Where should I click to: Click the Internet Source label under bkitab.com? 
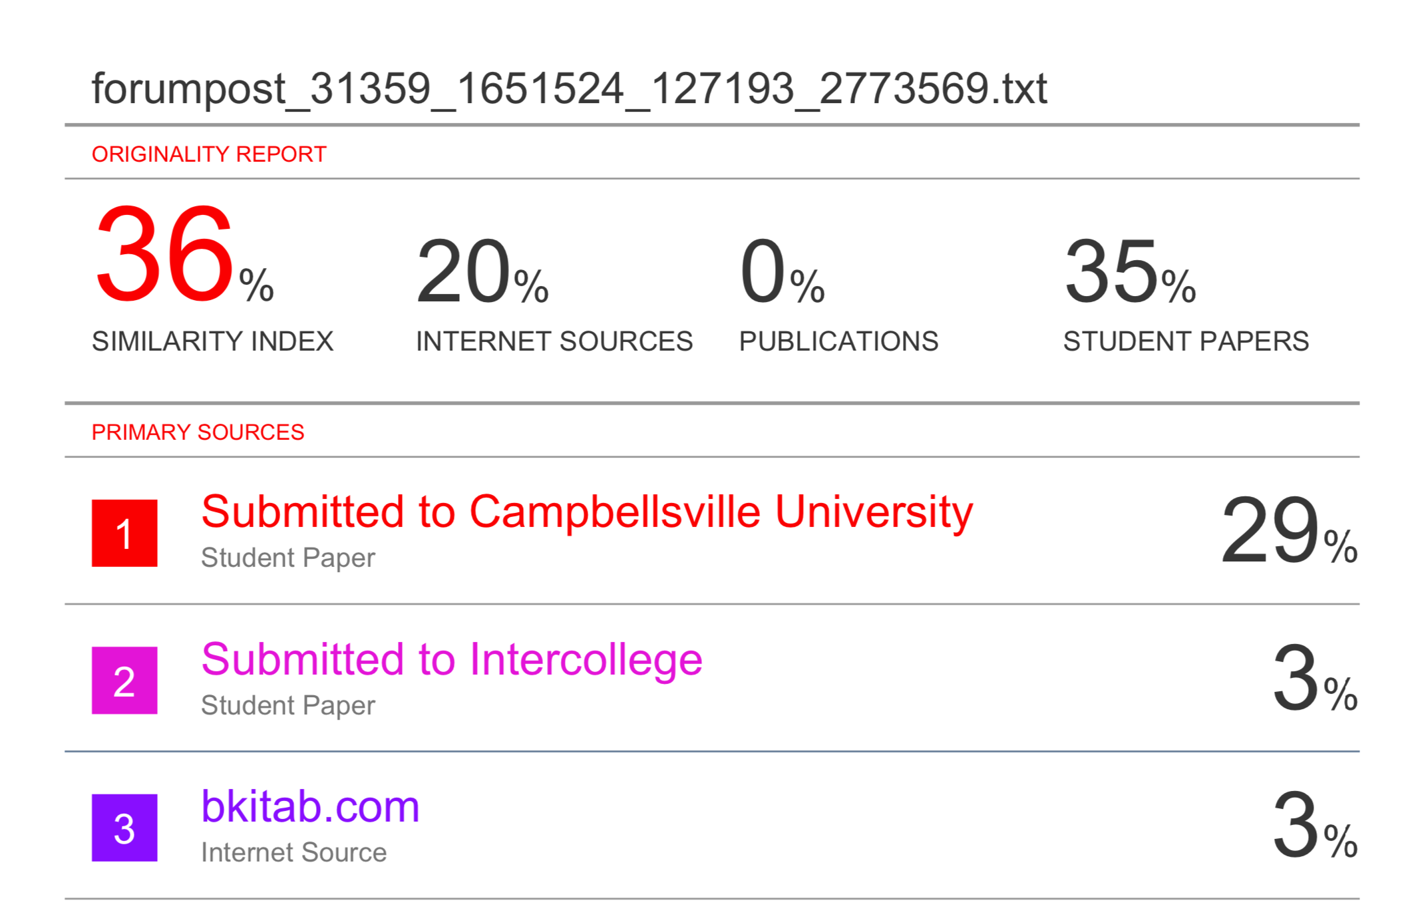[294, 852]
